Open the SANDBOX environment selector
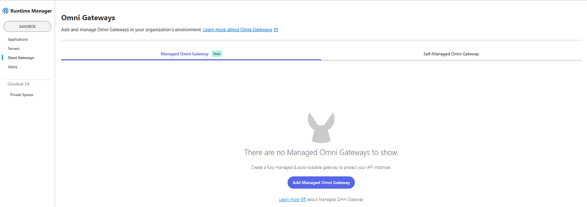 coord(27,26)
